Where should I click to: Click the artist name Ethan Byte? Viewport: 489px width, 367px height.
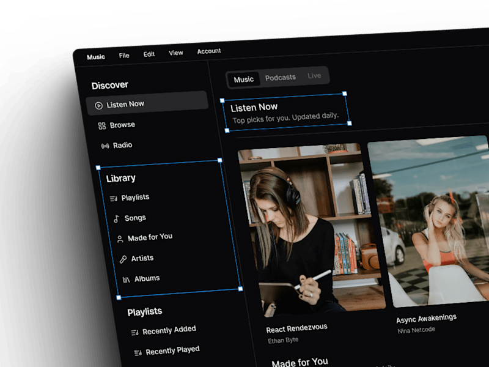(283, 341)
